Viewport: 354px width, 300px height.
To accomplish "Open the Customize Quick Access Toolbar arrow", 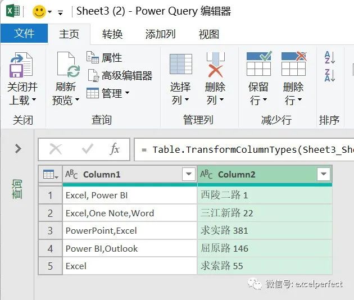I will pos(60,12).
